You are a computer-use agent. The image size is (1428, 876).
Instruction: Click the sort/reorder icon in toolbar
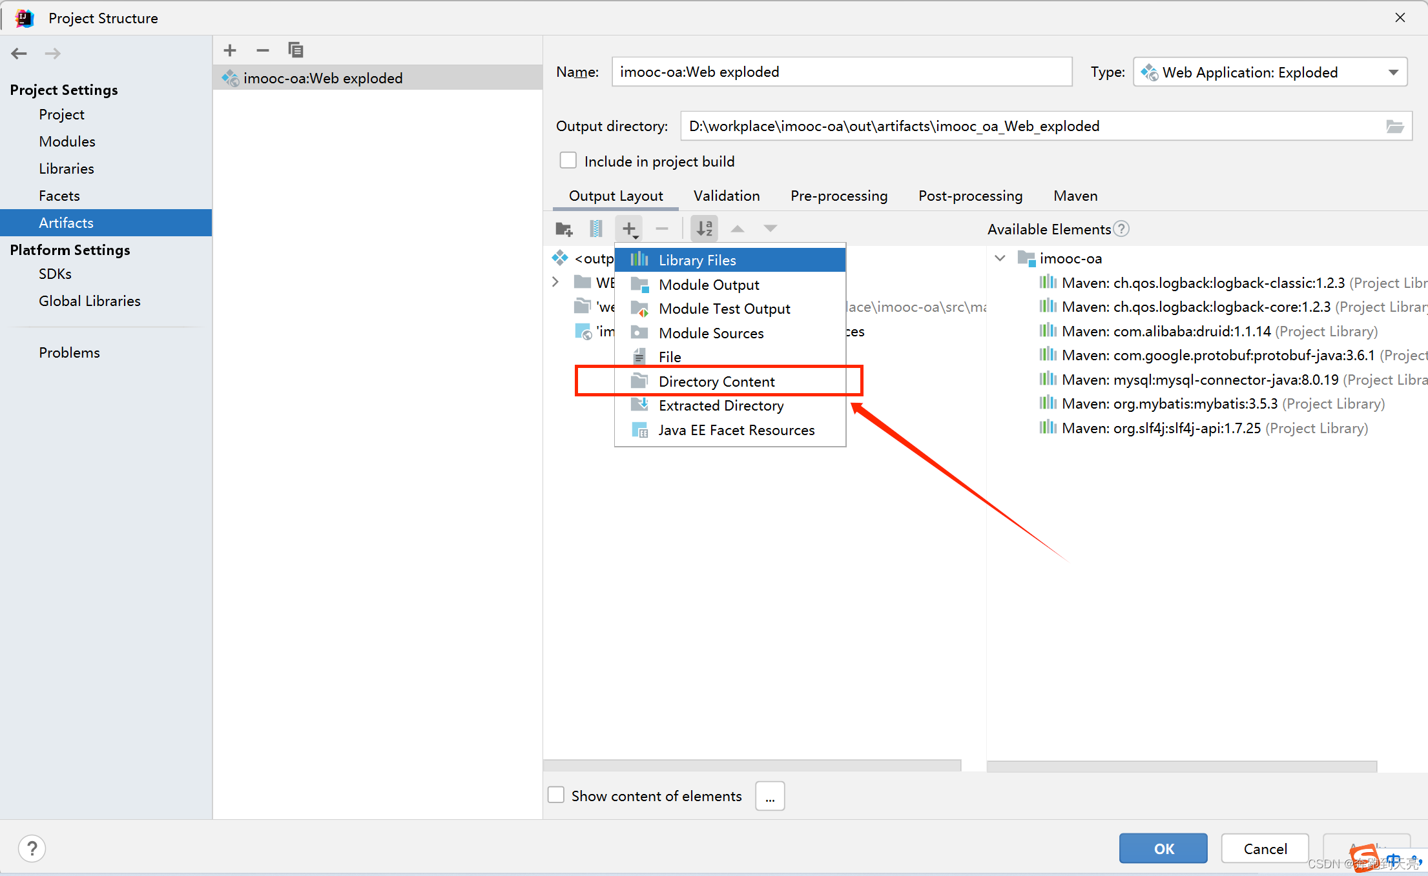tap(704, 227)
